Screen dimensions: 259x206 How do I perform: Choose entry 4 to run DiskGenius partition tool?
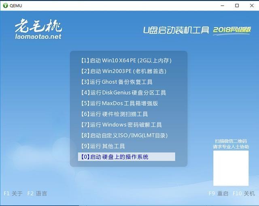(123, 92)
